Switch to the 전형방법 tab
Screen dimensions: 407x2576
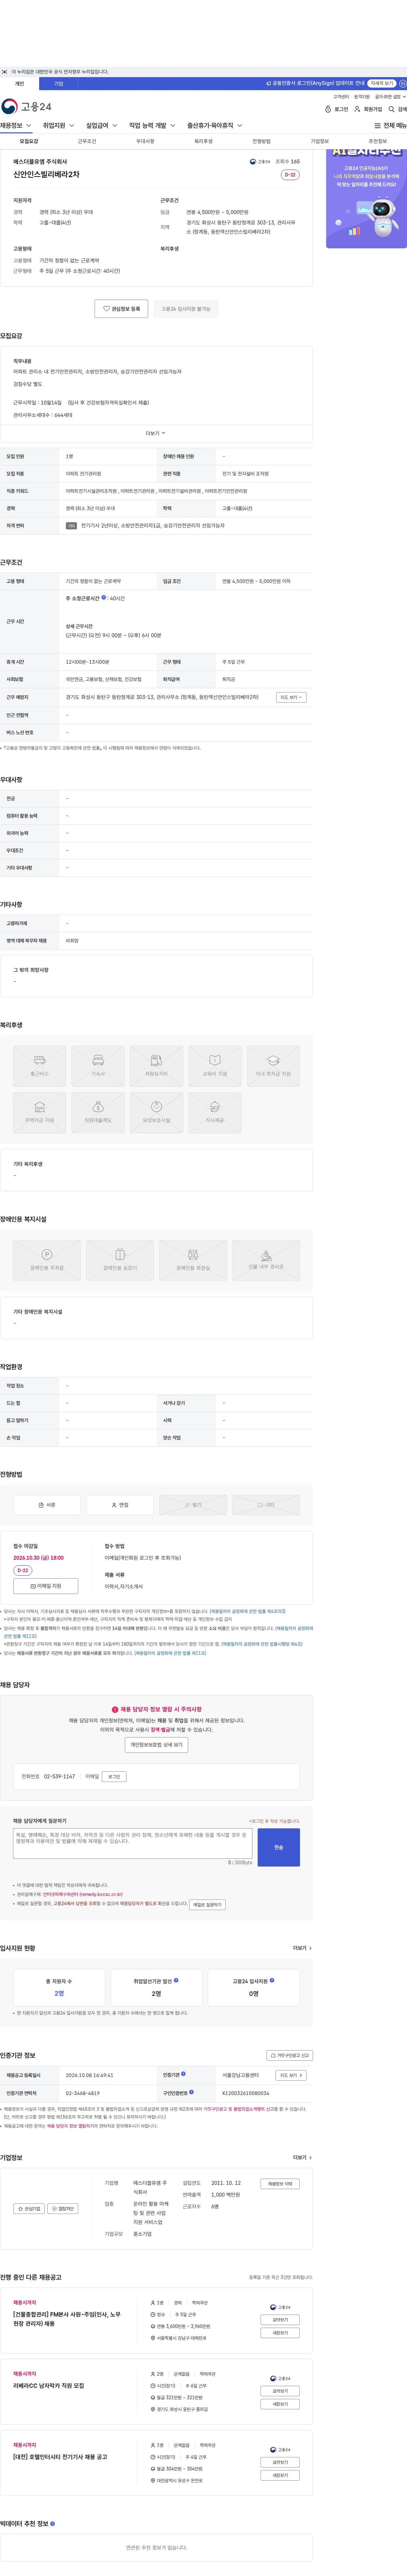click(261, 142)
